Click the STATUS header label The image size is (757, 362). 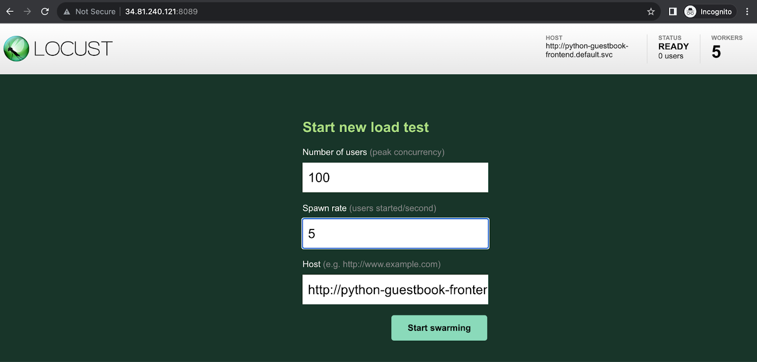(670, 38)
